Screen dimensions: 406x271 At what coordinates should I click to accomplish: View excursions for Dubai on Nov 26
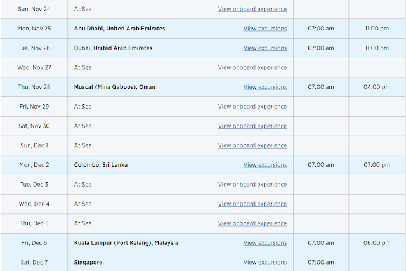pyautogui.click(x=265, y=48)
